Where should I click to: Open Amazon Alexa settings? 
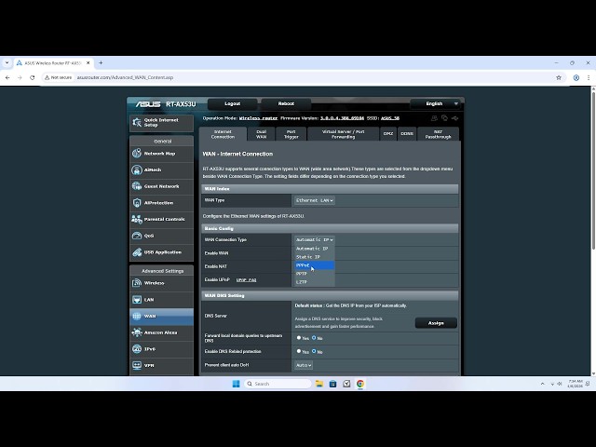(x=161, y=332)
